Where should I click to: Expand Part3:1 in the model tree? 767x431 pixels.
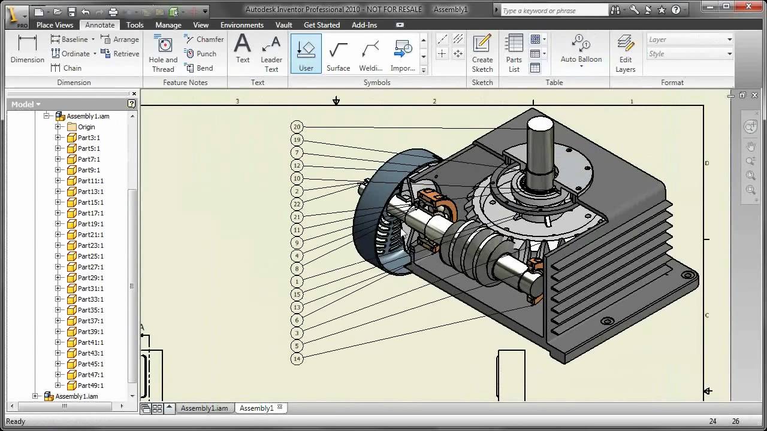(58, 138)
